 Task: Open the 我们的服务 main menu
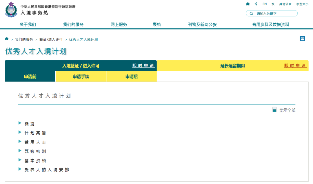73,25
